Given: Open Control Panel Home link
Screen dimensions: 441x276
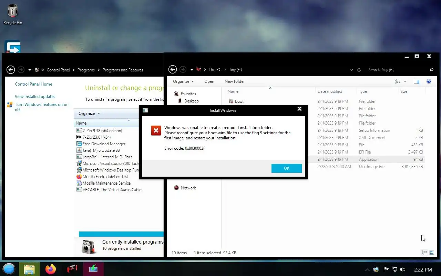Looking at the screenshot, I should pyautogui.click(x=33, y=84).
